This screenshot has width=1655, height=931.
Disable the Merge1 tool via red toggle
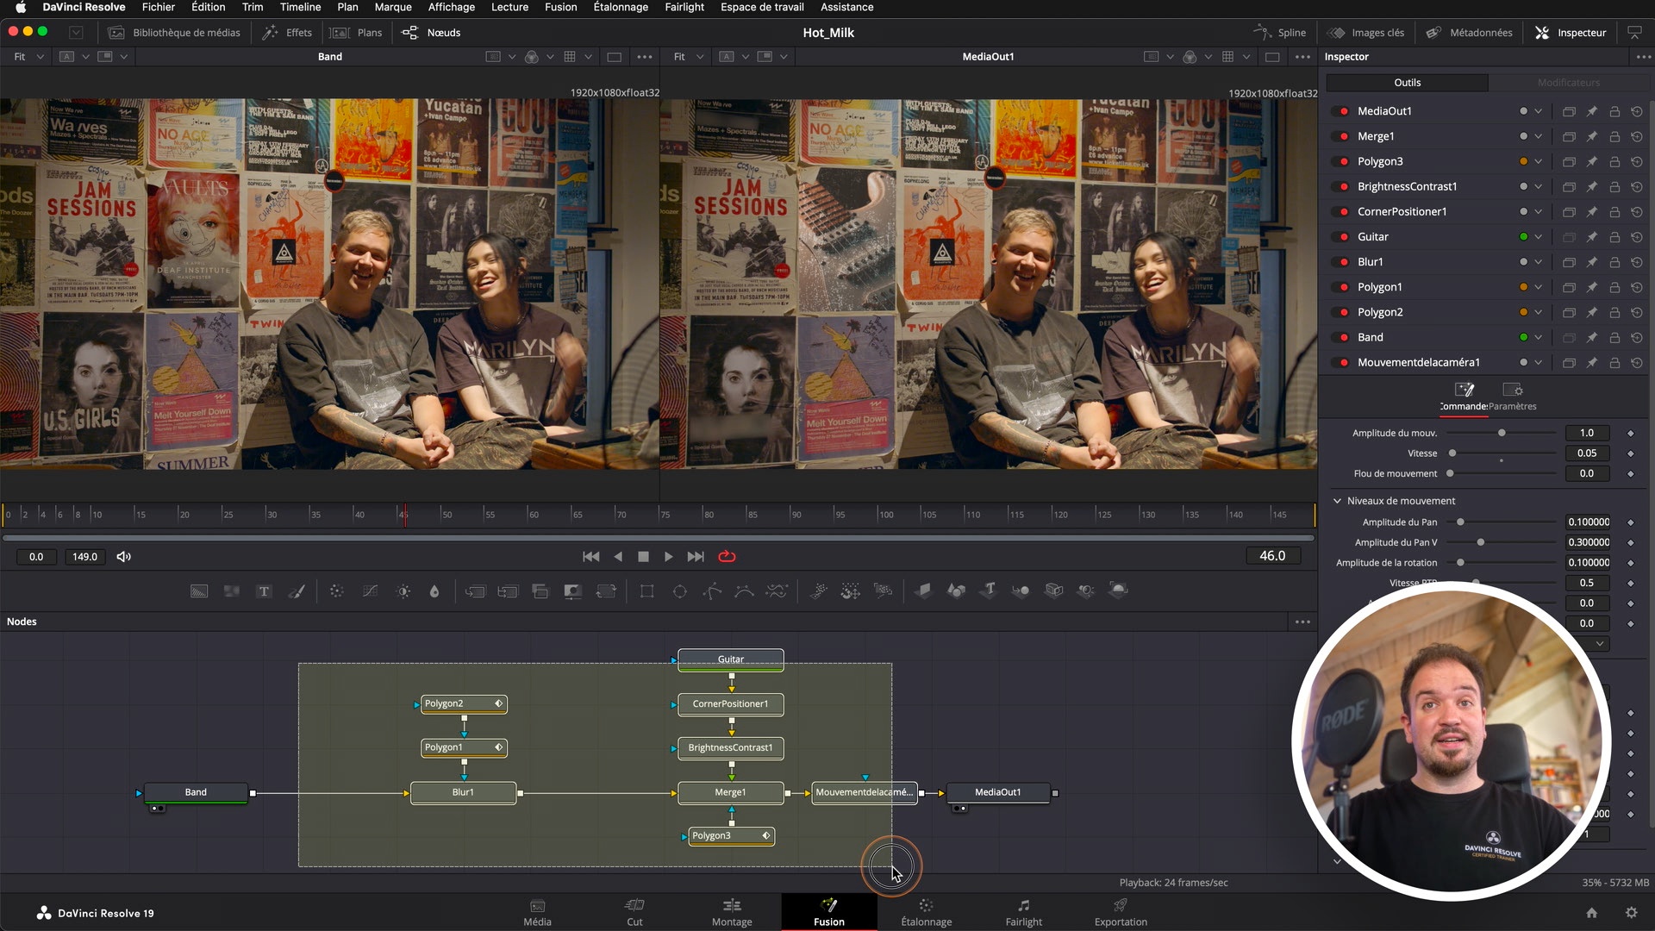pos(1343,136)
